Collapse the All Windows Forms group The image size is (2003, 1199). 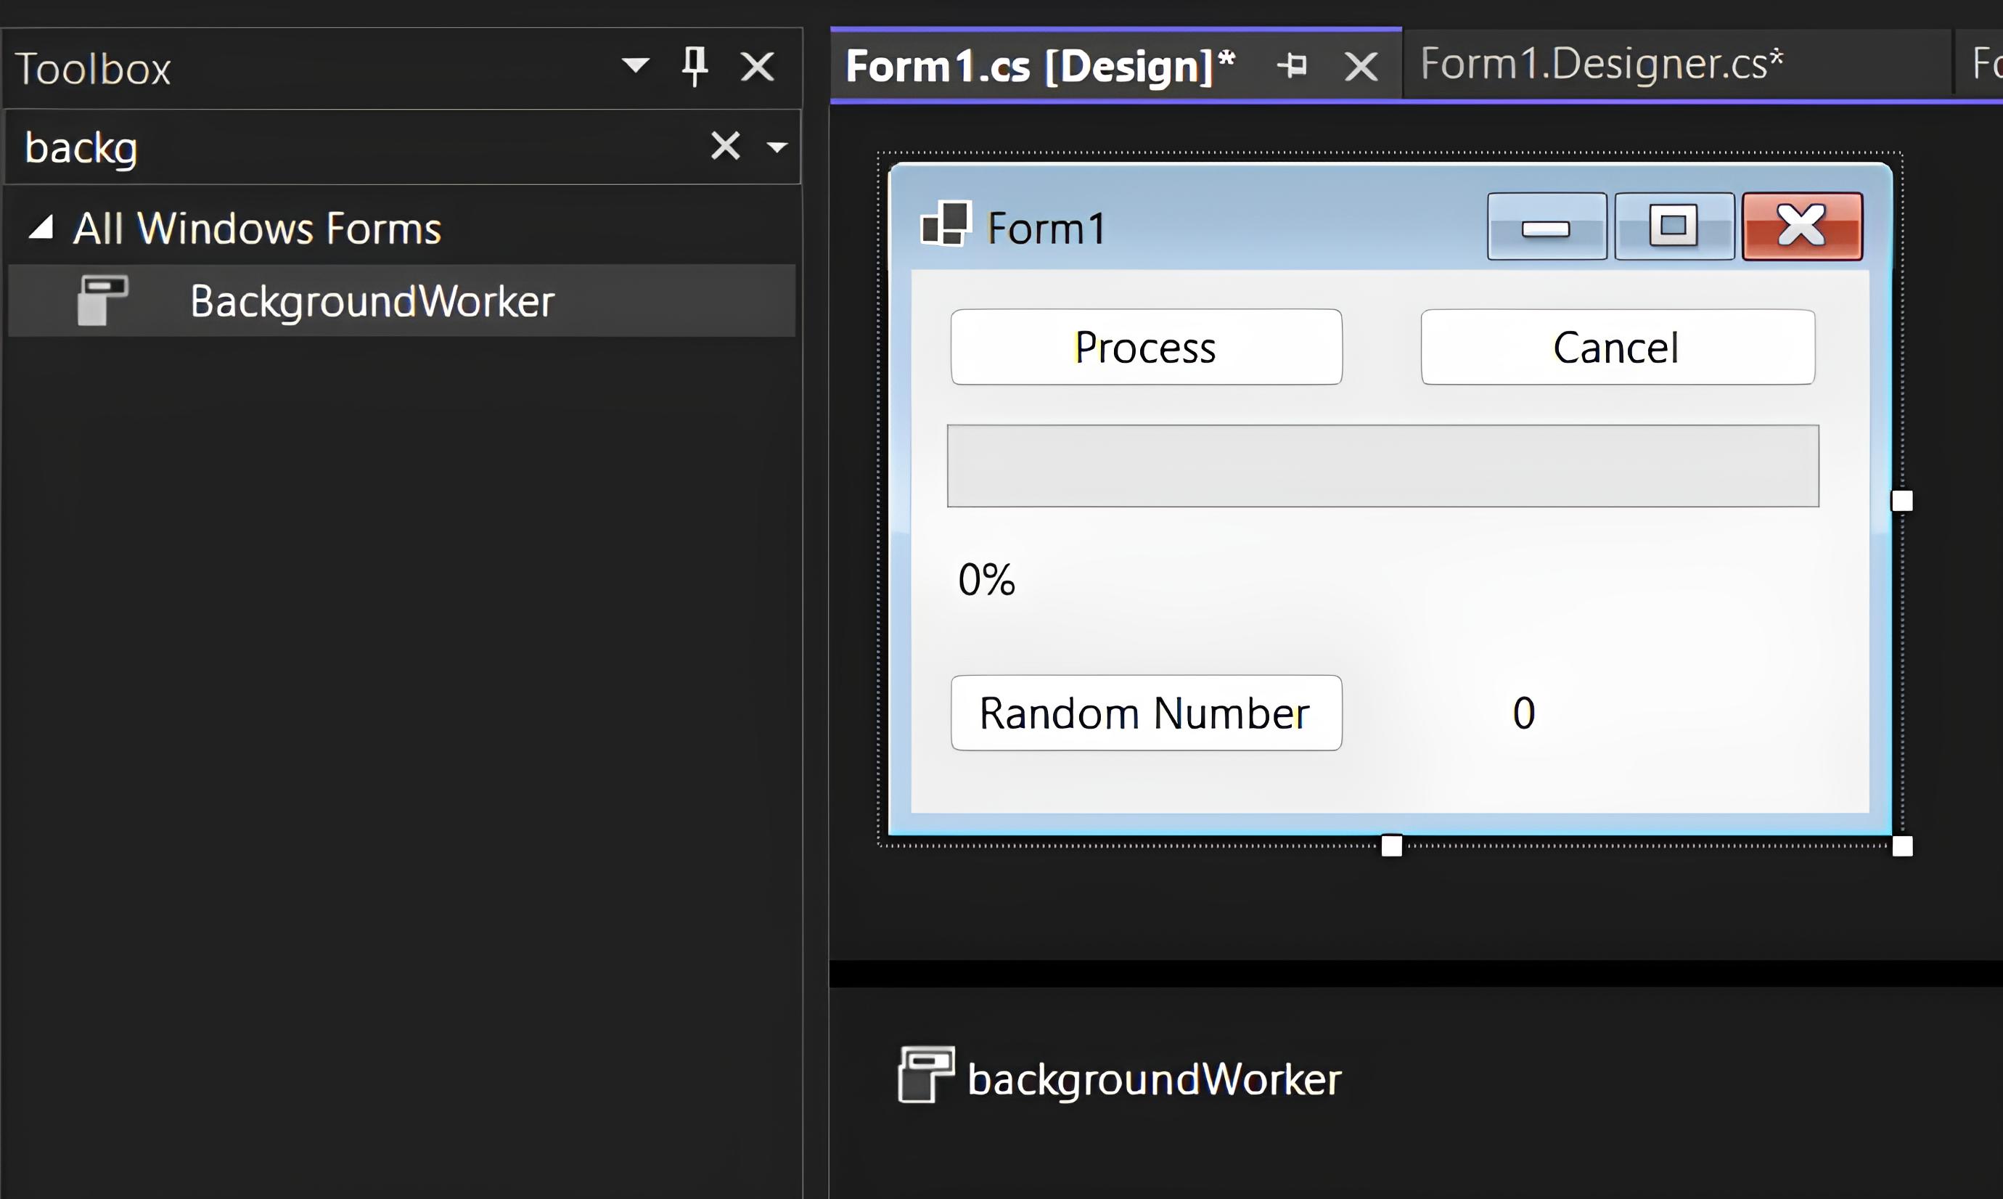tap(41, 228)
